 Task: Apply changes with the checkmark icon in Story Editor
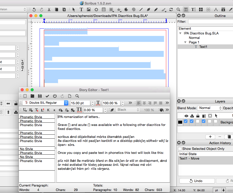pyautogui.click(x=47, y=96)
